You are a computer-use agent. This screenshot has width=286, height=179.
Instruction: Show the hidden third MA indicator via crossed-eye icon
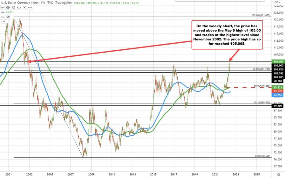click(x=8, y=17)
